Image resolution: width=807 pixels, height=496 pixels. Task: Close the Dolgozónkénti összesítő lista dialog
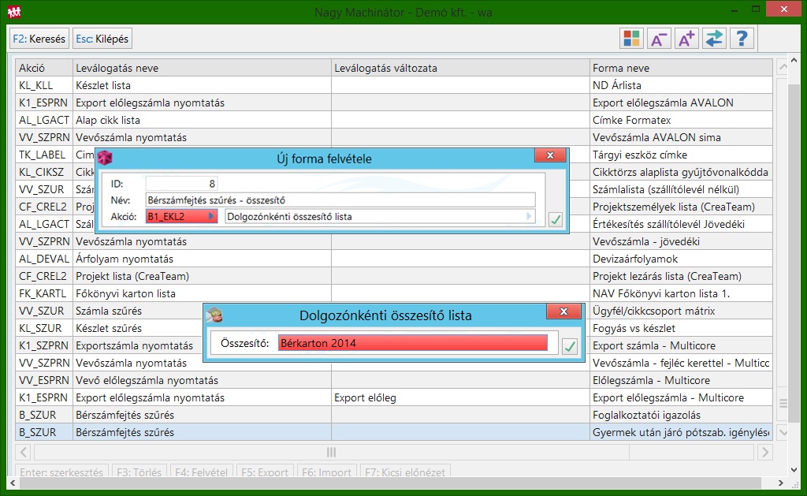pos(564,311)
